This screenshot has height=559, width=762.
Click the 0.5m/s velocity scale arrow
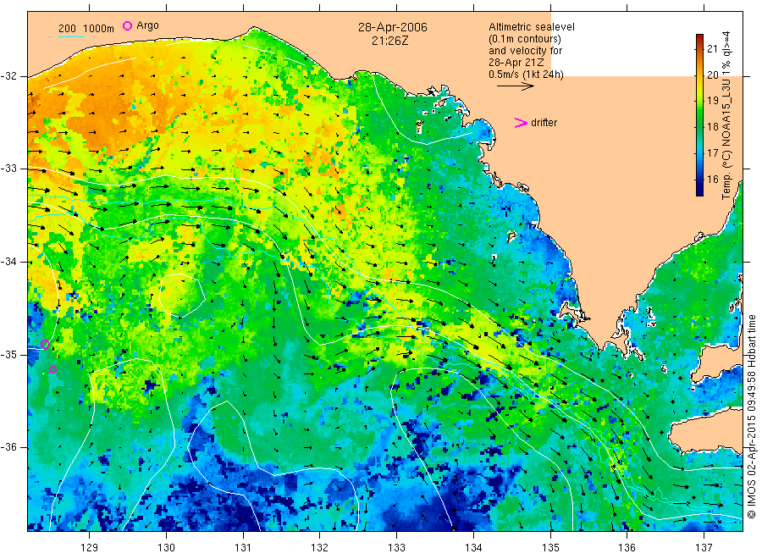pyautogui.click(x=515, y=86)
